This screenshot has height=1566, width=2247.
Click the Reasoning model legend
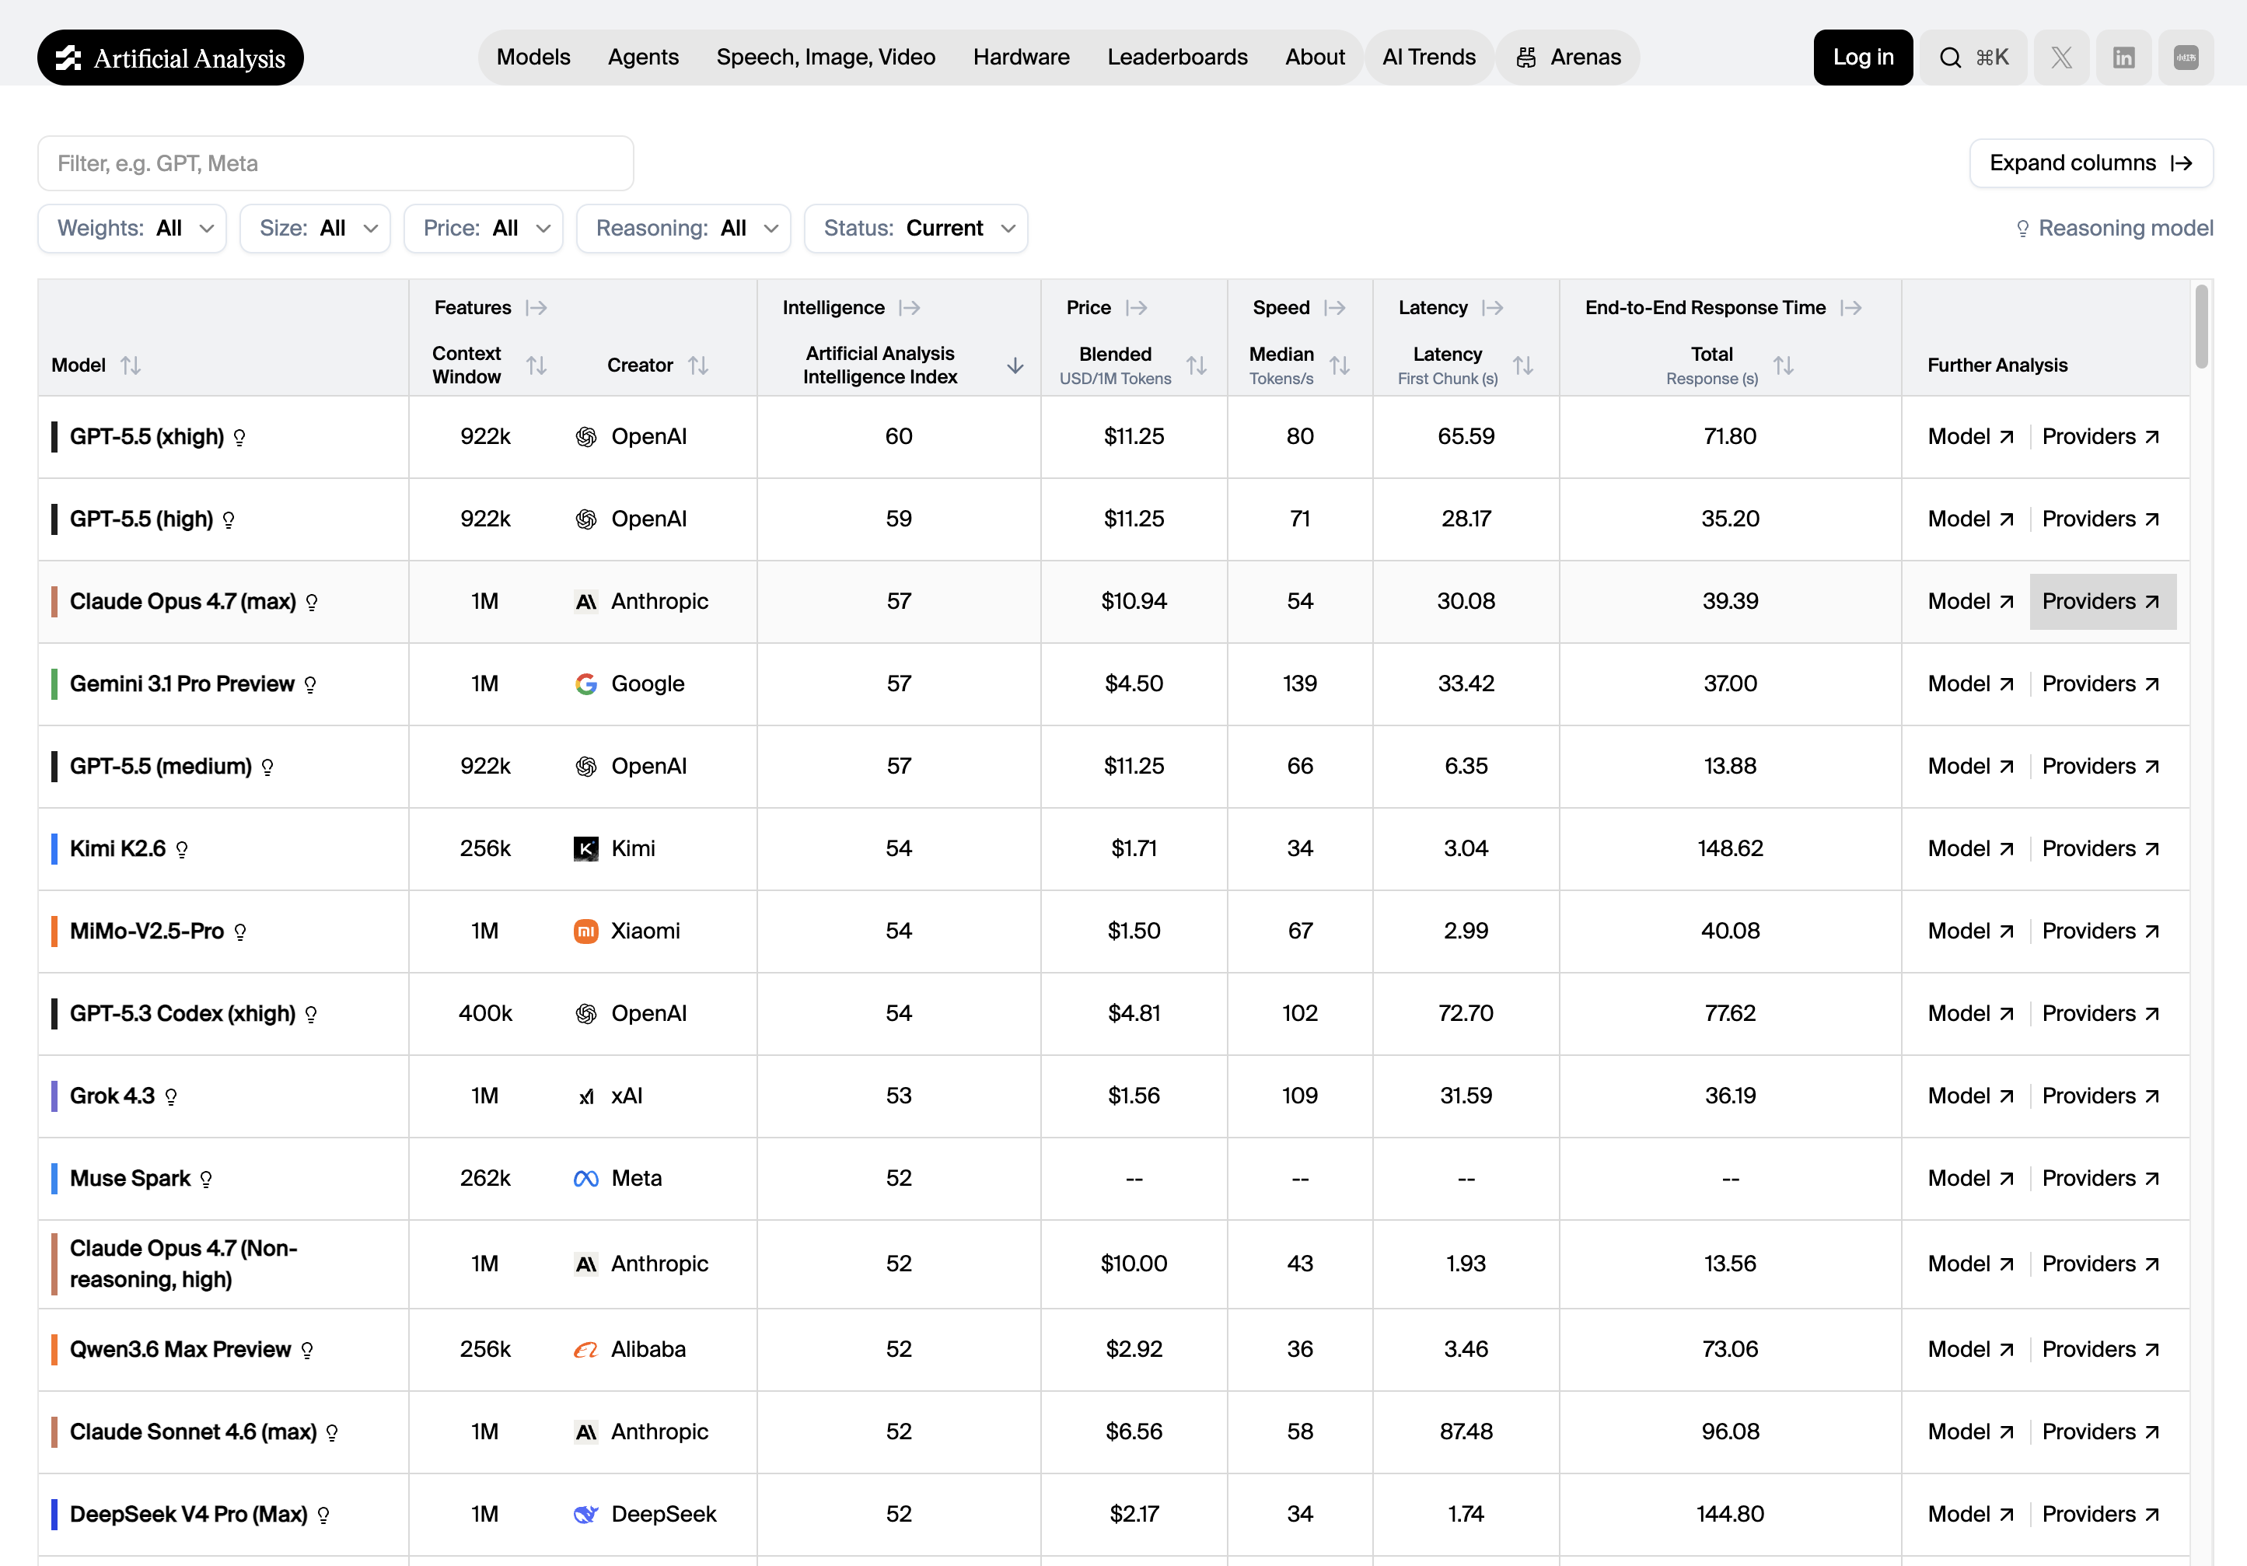[x=2114, y=228]
